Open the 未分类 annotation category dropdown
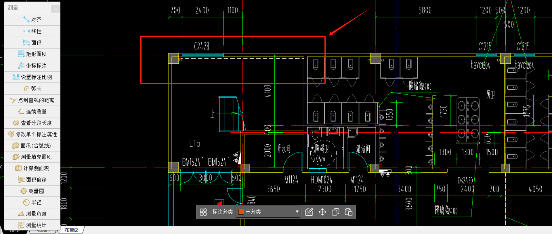The image size is (552, 234). pos(268,212)
